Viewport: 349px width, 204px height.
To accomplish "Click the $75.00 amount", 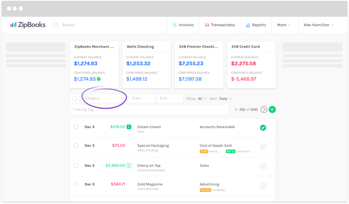I will (x=119, y=146).
